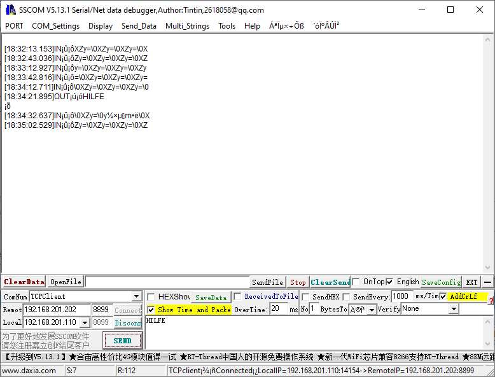The height and width of the screenshot is (377, 495).
Task: Toggle the OnTop checkbox
Action: click(357, 282)
